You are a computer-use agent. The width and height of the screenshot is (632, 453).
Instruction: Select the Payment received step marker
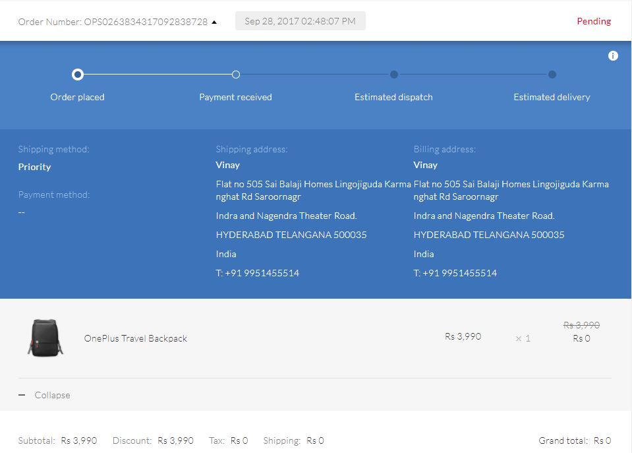(236, 75)
